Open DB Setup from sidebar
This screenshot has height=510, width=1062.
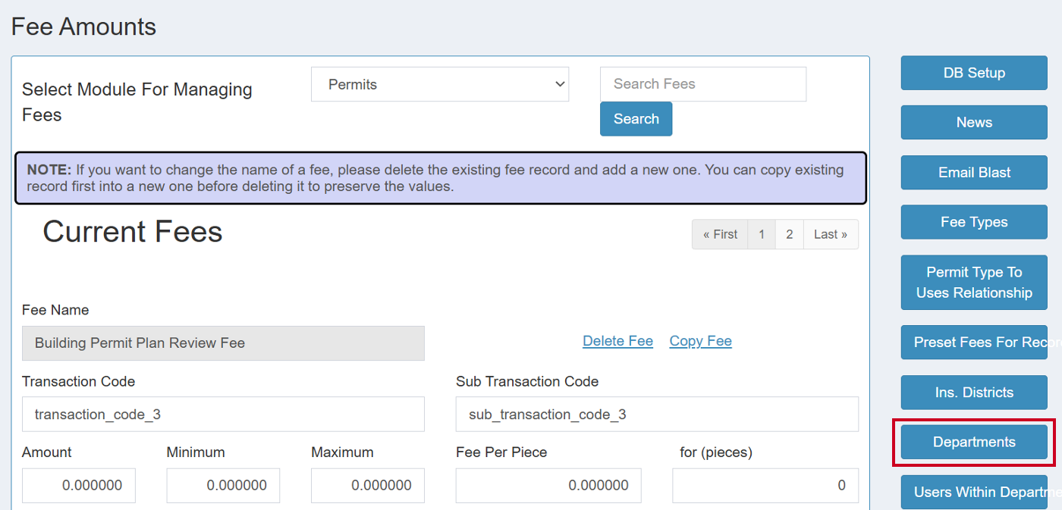coord(974,73)
